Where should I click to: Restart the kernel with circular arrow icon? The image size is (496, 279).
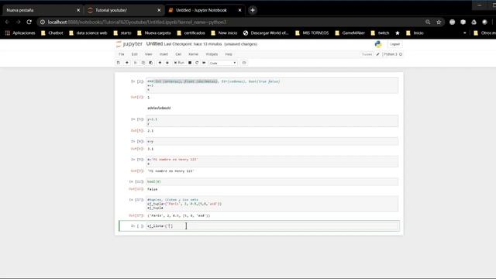197,63
